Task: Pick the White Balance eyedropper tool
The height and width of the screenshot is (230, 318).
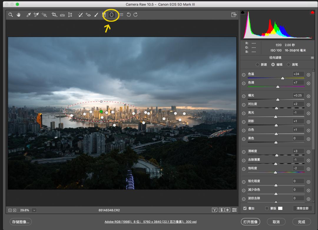Action: click(x=29, y=15)
